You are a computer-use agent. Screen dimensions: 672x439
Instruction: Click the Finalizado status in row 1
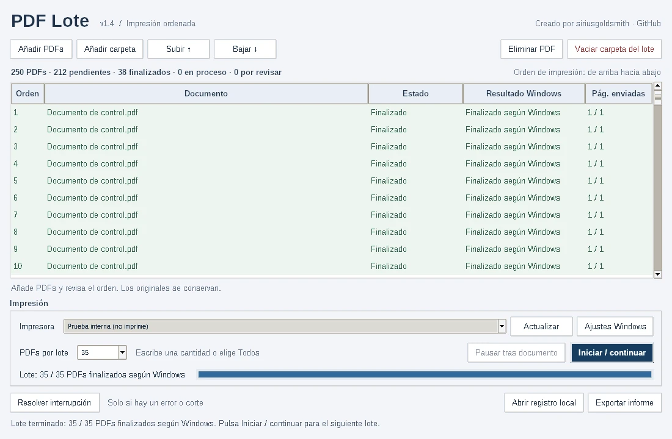pyautogui.click(x=389, y=113)
